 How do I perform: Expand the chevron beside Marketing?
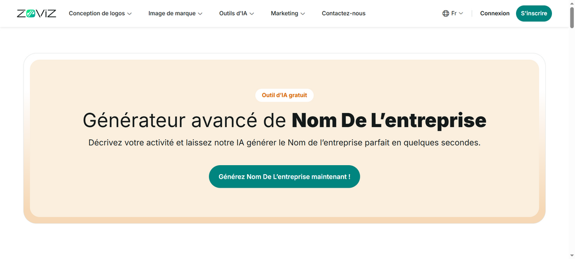303,13
